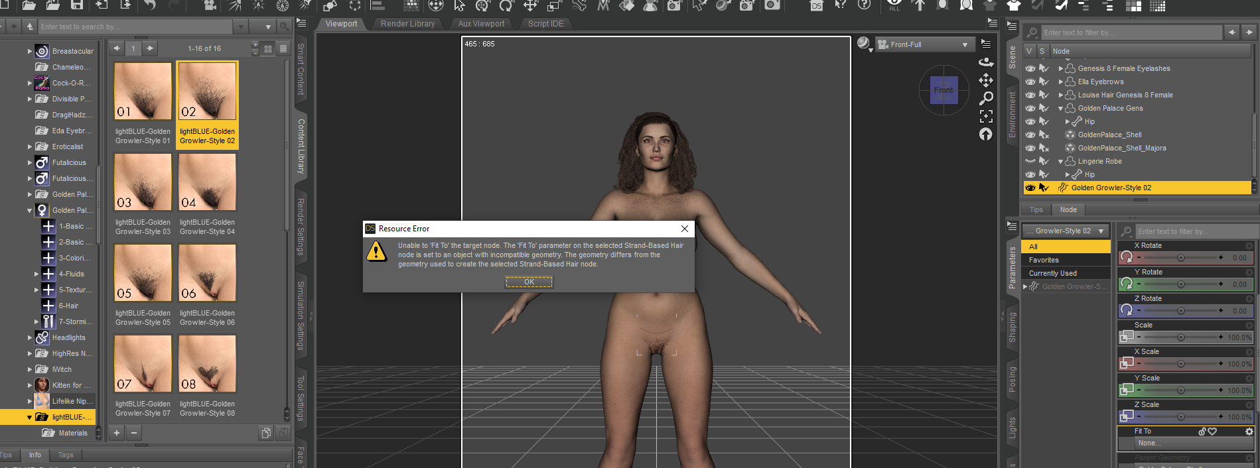Collapse the Golden Palace Gens node

tap(1060, 108)
